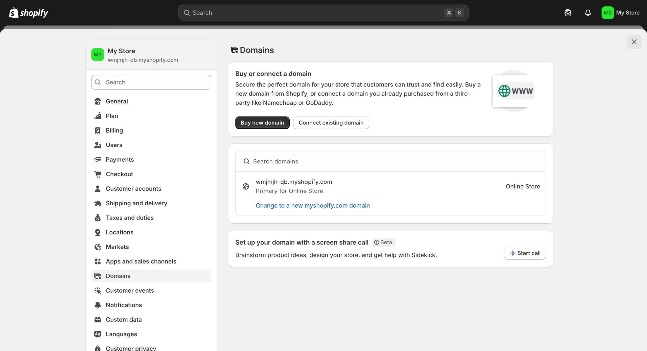Click the settings sidebar Search field
647x351 pixels.
pos(151,82)
